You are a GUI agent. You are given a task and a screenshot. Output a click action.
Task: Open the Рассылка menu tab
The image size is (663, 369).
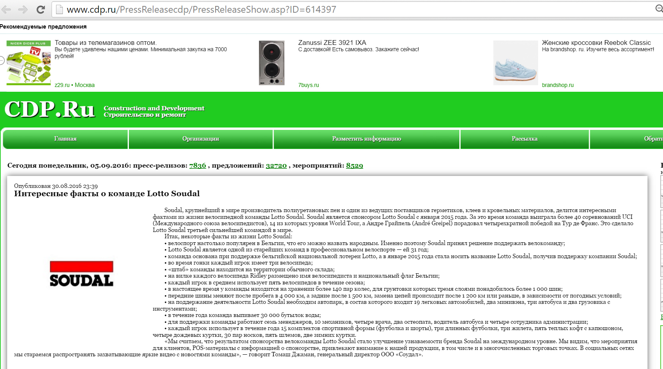pyautogui.click(x=525, y=139)
